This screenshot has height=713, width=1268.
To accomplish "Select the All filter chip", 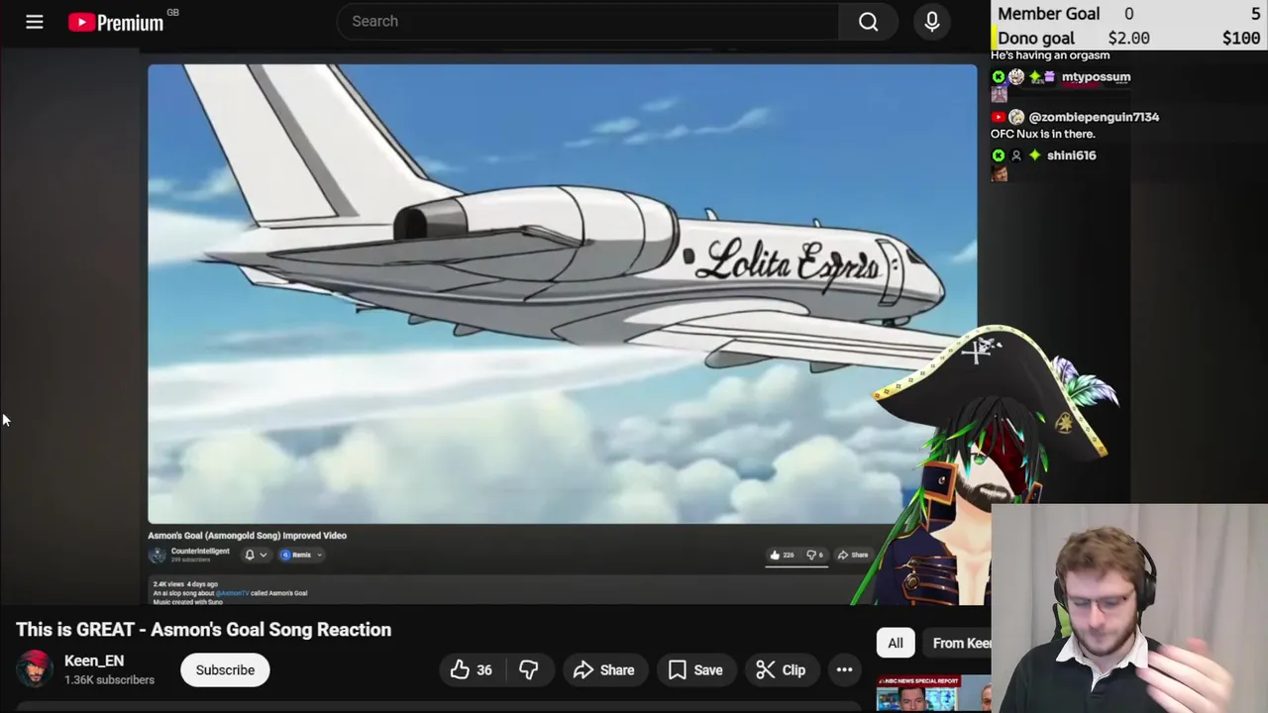I will 896,643.
